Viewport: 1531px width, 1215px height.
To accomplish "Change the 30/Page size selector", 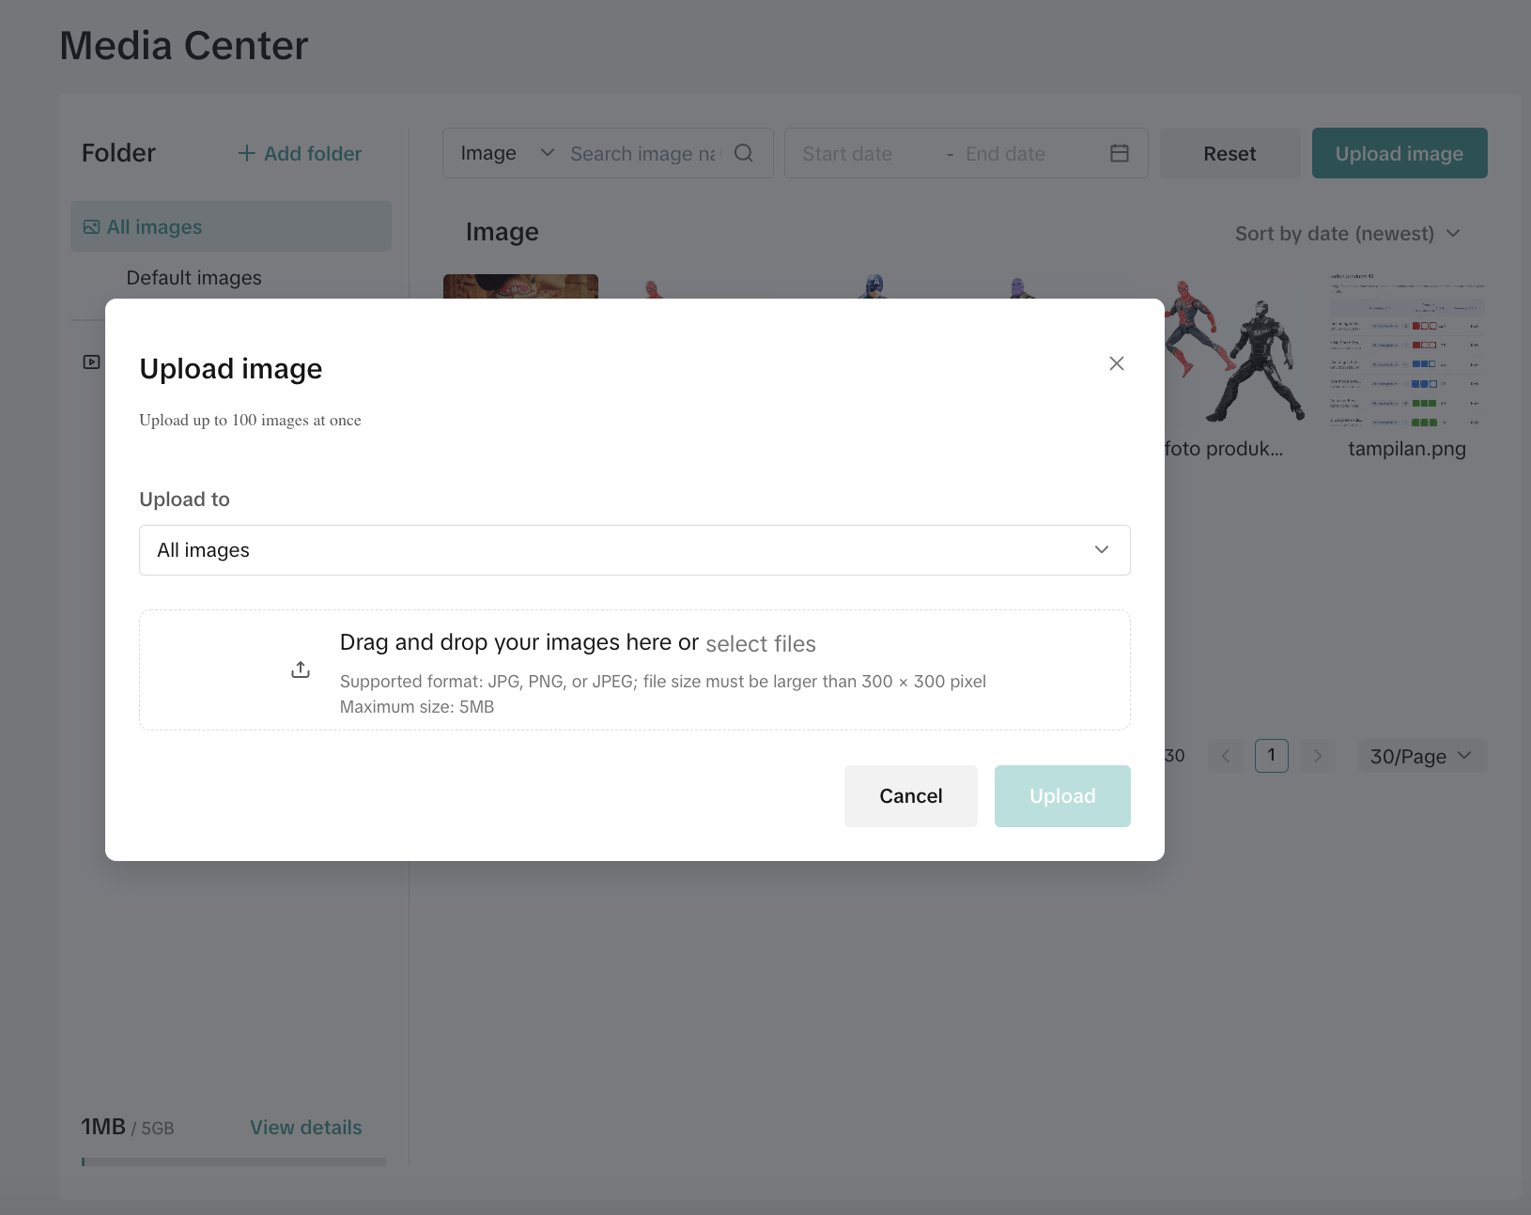I will click(1421, 756).
